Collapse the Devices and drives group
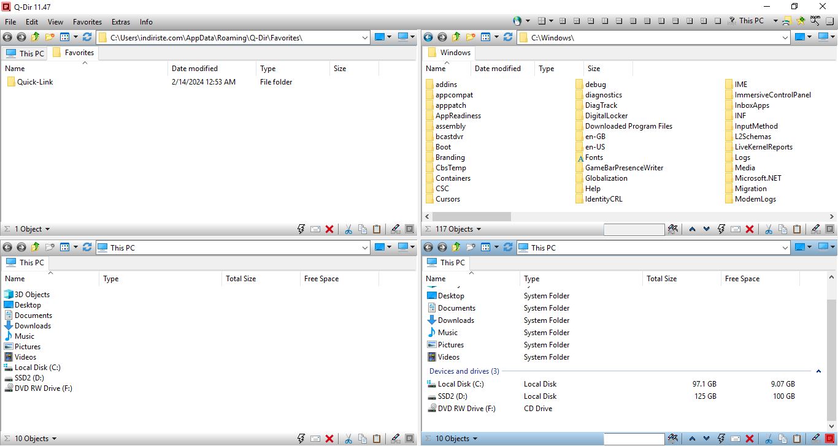 [818, 371]
